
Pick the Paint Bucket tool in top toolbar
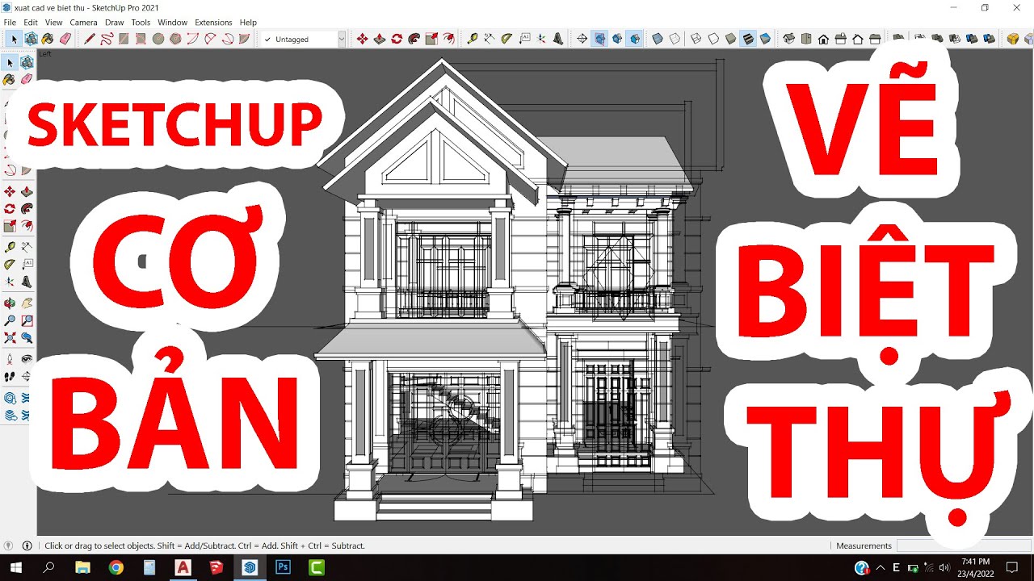[x=48, y=39]
